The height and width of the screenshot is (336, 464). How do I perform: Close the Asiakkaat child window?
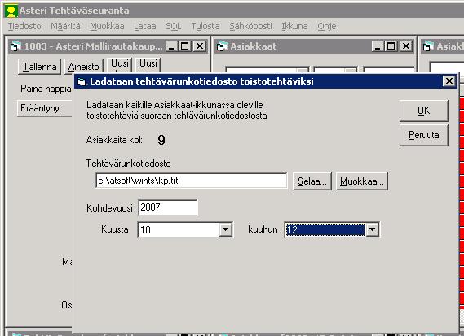point(406,46)
